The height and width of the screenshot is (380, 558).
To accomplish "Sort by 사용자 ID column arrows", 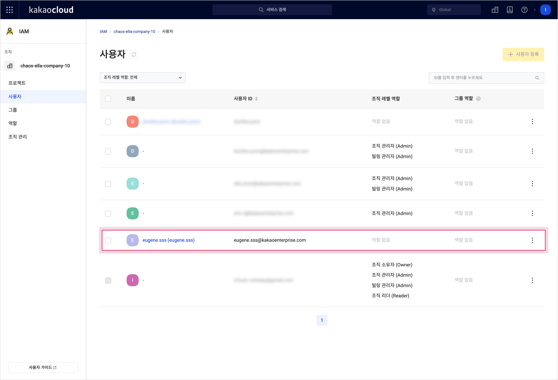I will coord(257,99).
